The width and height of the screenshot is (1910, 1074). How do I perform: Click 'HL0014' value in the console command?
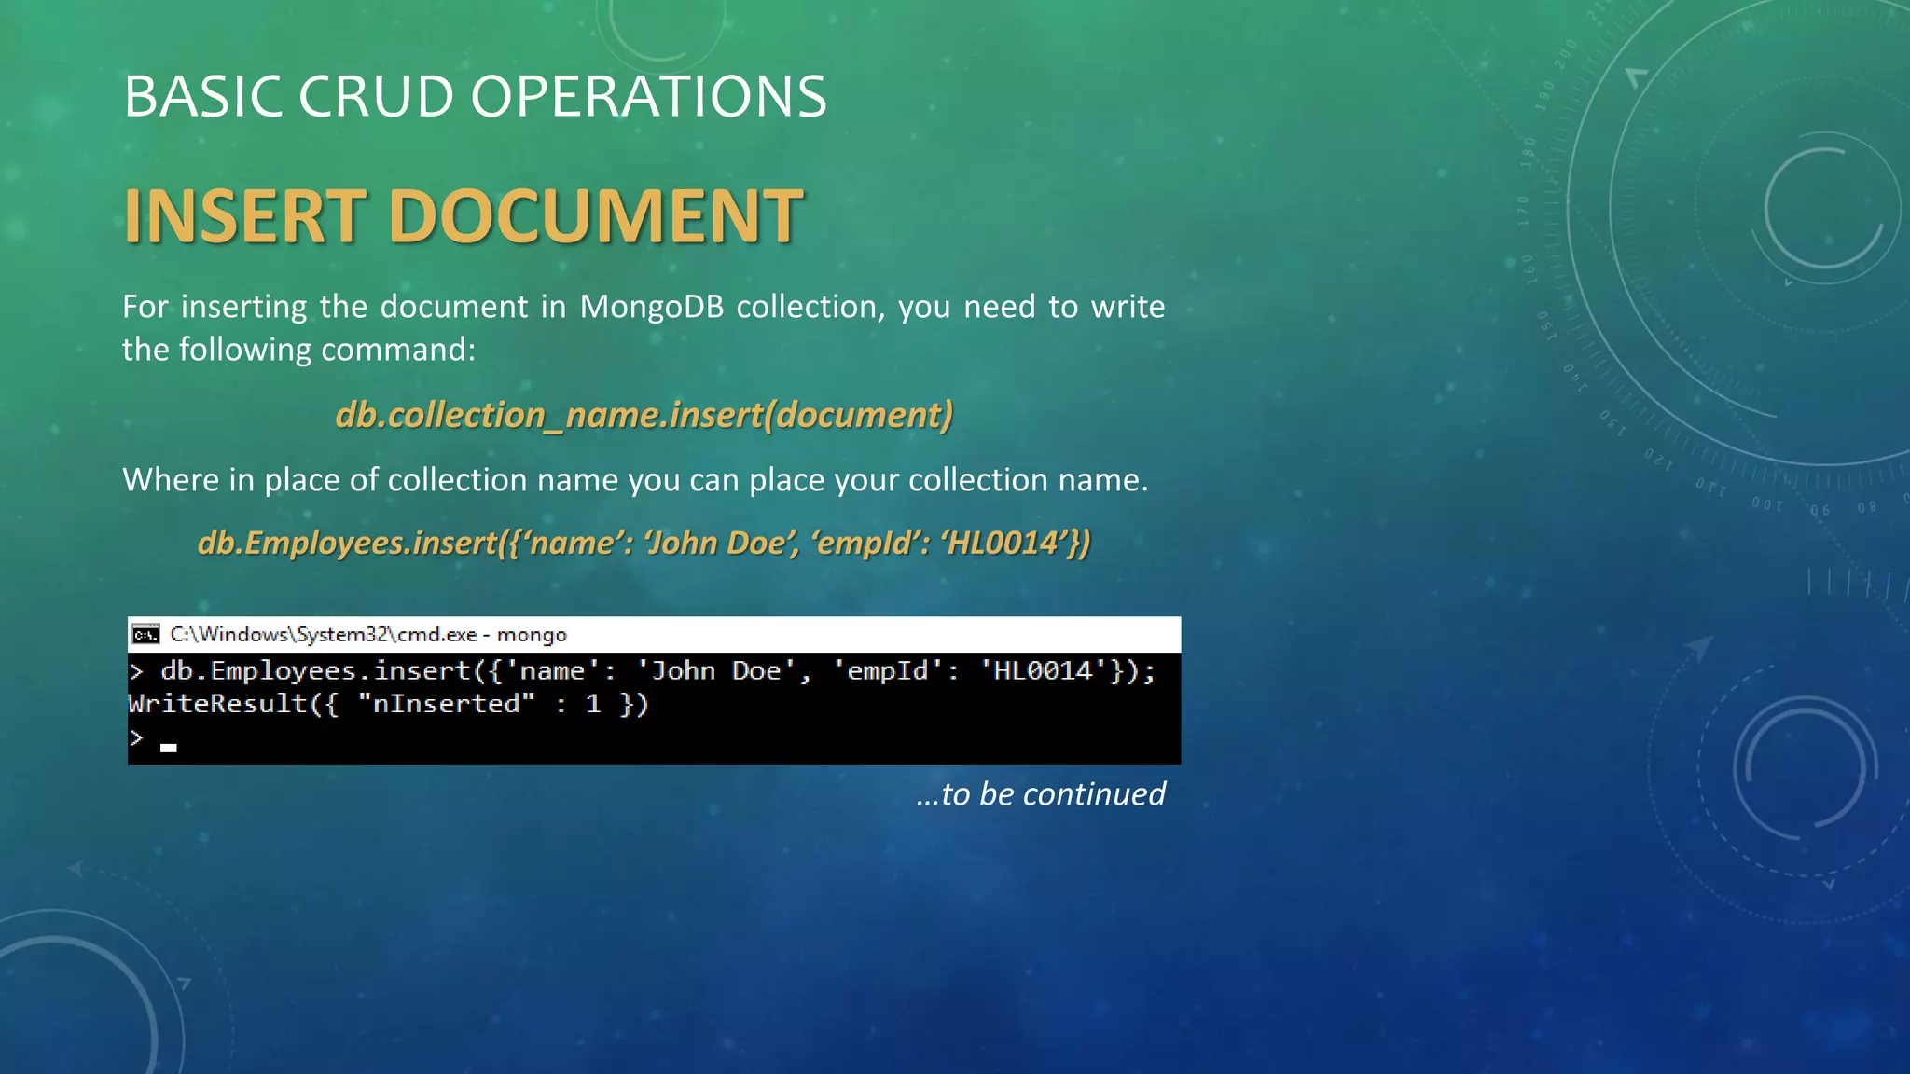1043,671
